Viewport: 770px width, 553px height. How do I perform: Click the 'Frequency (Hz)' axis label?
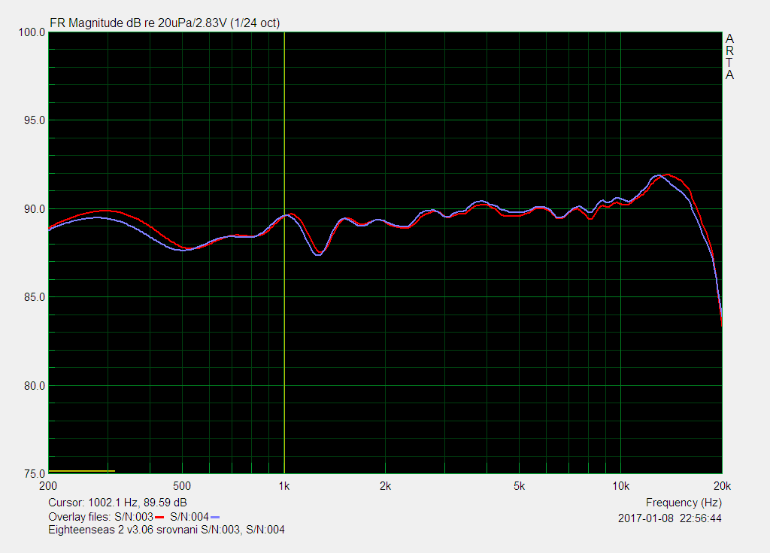684,503
